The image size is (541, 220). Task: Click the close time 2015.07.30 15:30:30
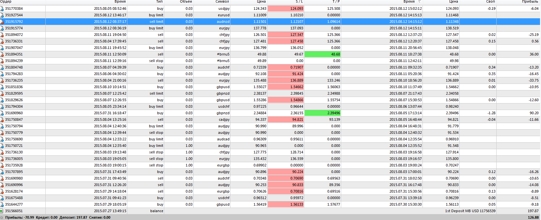coord(406,204)
